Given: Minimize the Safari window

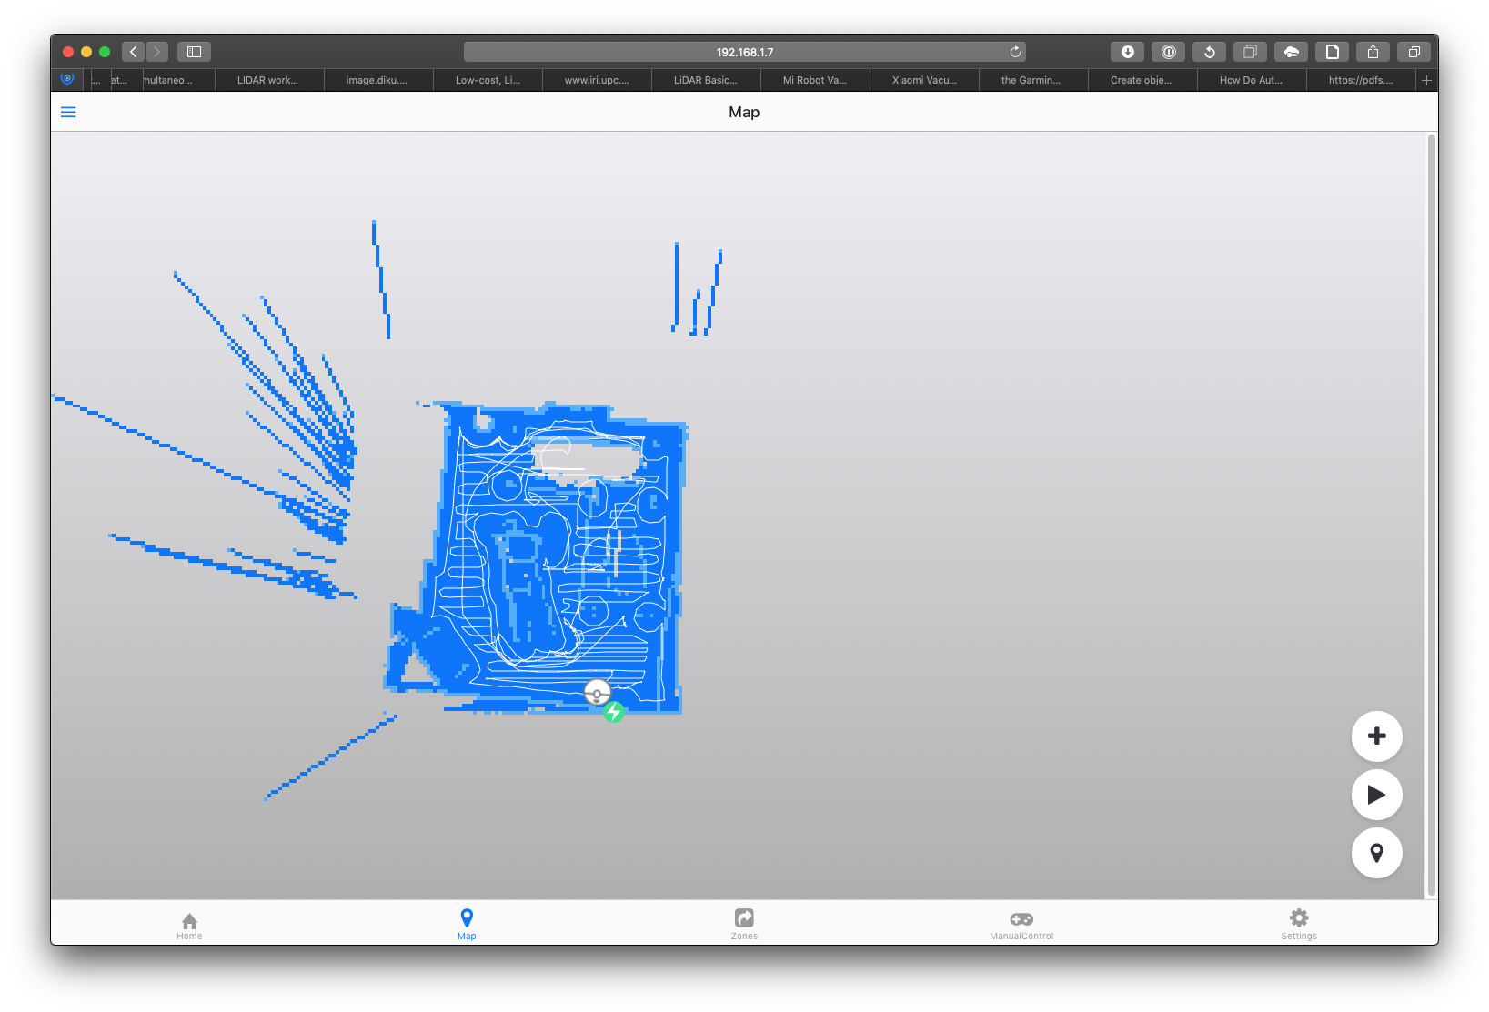Looking at the screenshot, I should 86,52.
